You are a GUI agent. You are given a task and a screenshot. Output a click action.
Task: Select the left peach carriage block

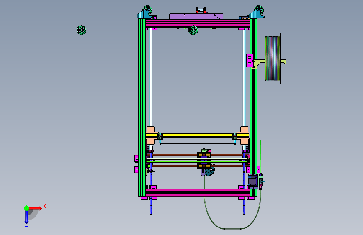[x=151, y=135]
